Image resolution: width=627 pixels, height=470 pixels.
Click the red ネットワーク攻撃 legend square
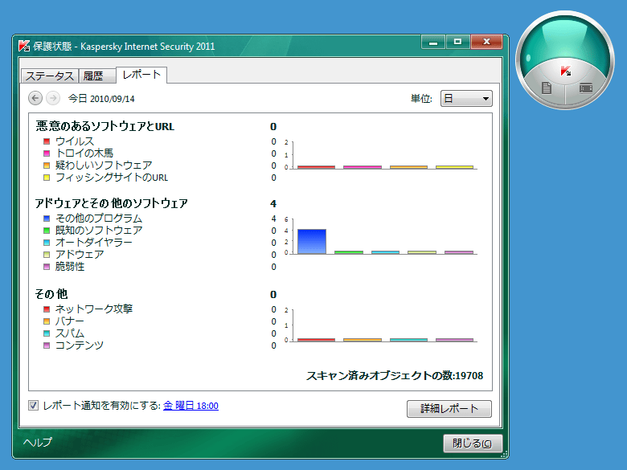click(x=47, y=309)
